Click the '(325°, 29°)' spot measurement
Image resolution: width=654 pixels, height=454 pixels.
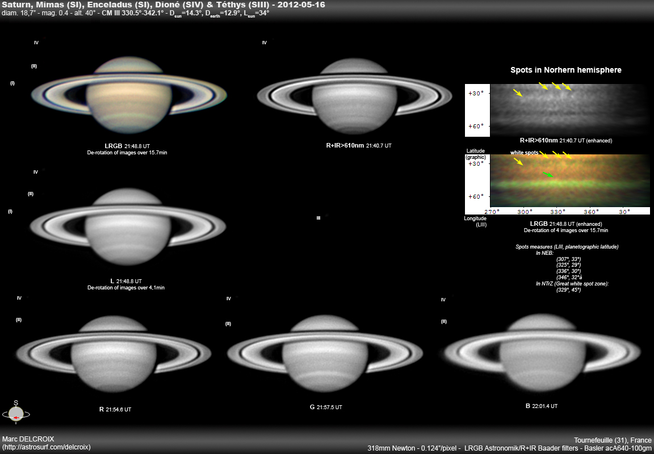568,264
